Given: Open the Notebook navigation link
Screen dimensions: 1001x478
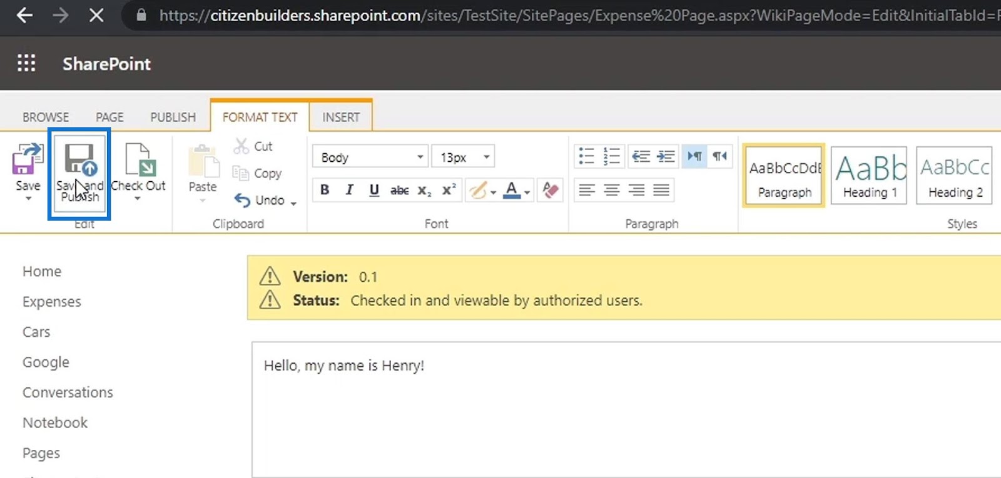Looking at the screenshot, I should point(55,422).
